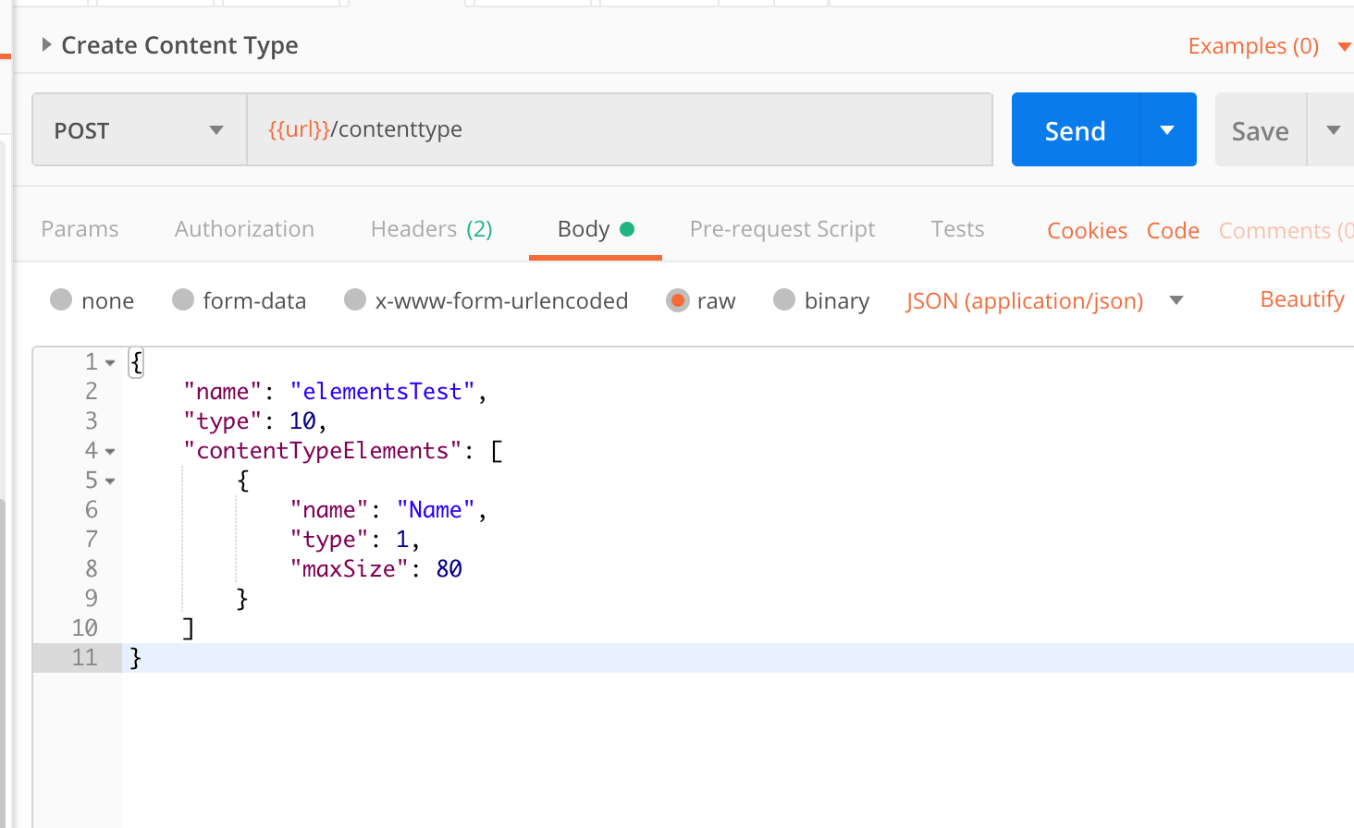
Task: Open the POST method dropdown
Action: (139, 130)
